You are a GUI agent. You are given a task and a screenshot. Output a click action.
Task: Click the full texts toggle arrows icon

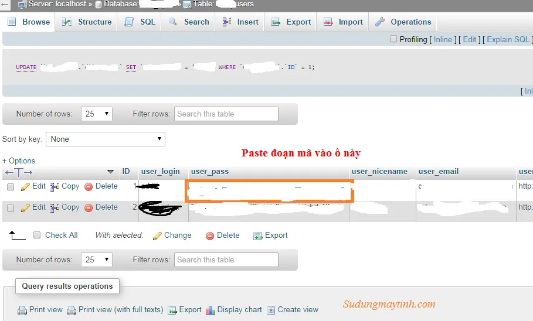(x=19, y=173)
